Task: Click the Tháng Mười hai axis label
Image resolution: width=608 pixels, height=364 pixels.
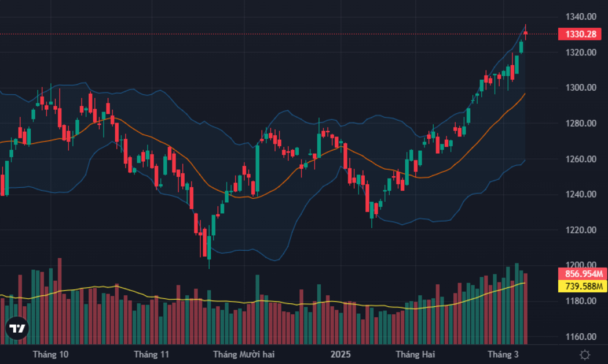Action: click(244, 354)
